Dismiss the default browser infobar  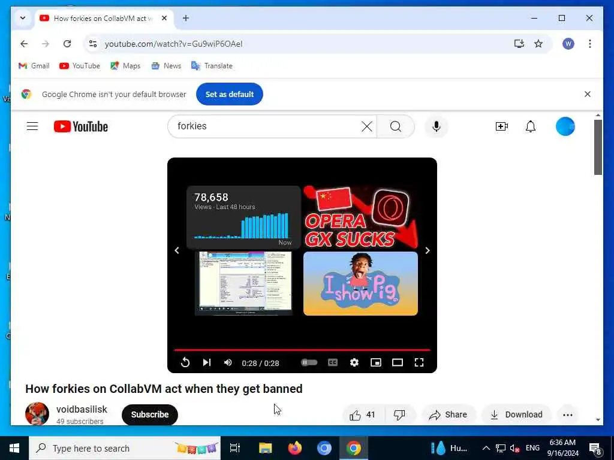click(588, 94)
